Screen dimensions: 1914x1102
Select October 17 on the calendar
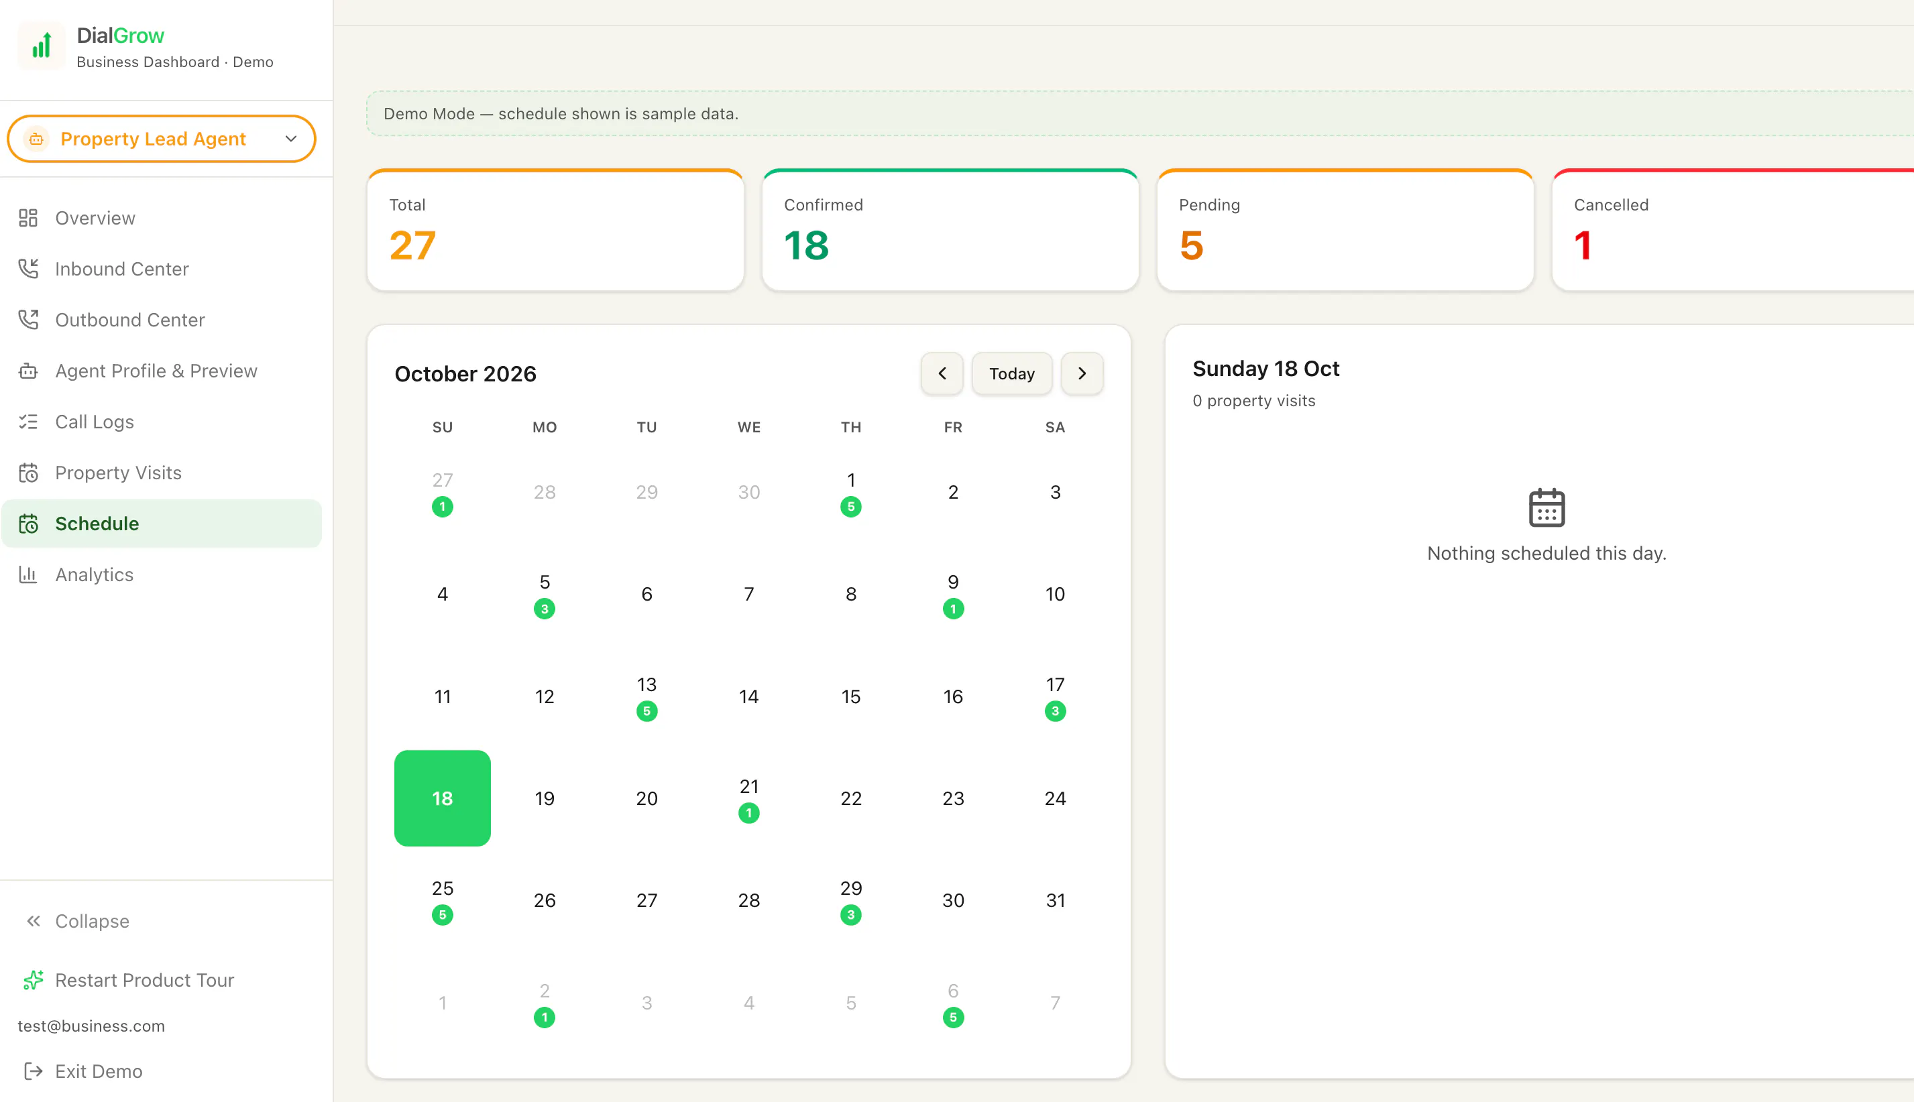tap(1056, 696)
